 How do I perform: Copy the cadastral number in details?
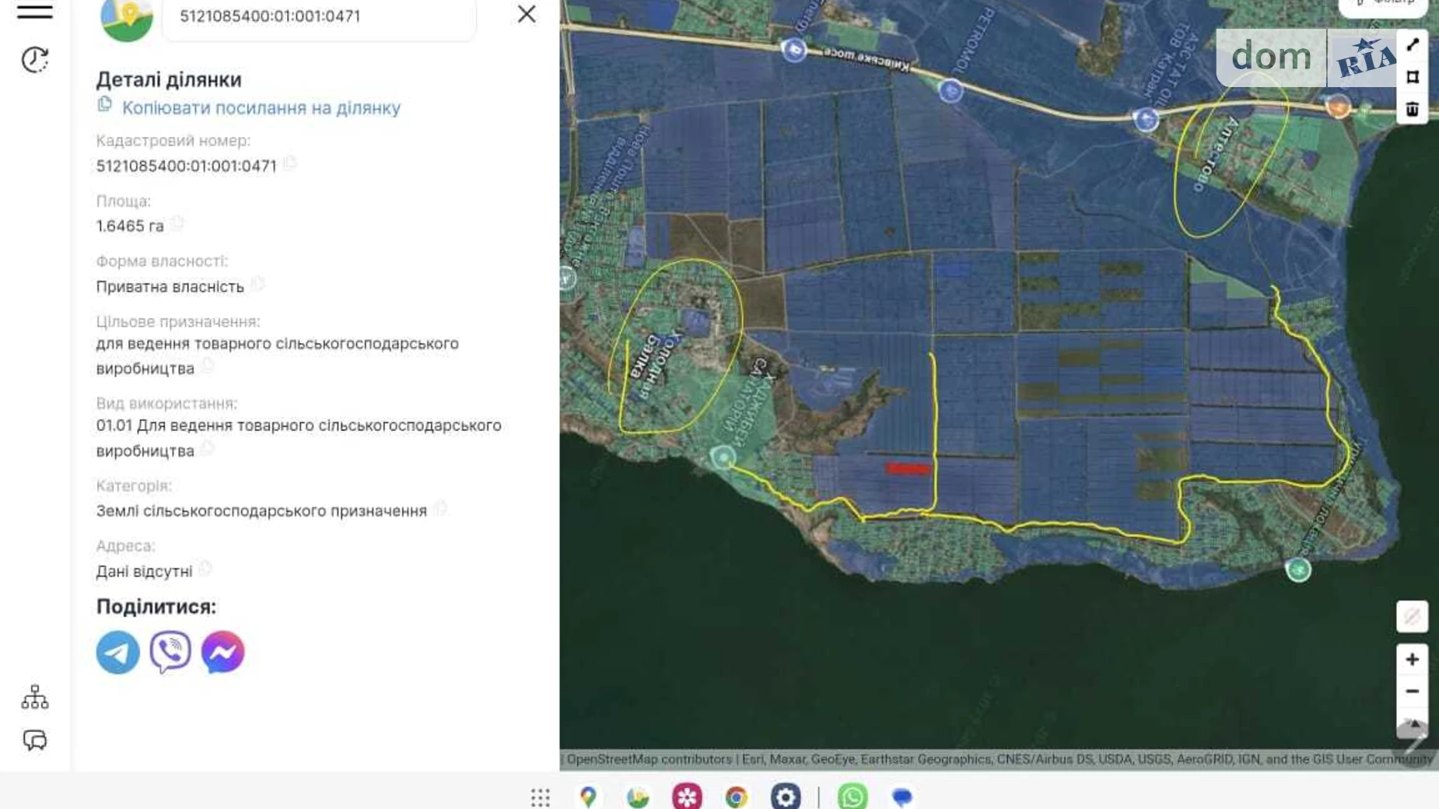(x=290, y=163)
